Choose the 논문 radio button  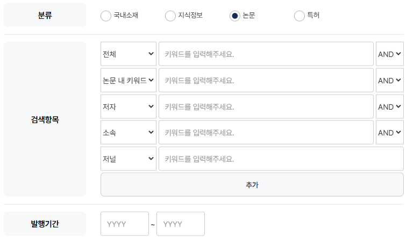(234, 16)
